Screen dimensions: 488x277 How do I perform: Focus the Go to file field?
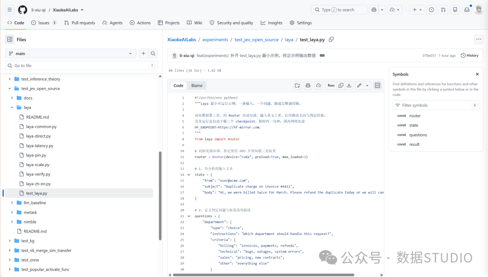tap(81, 66)
